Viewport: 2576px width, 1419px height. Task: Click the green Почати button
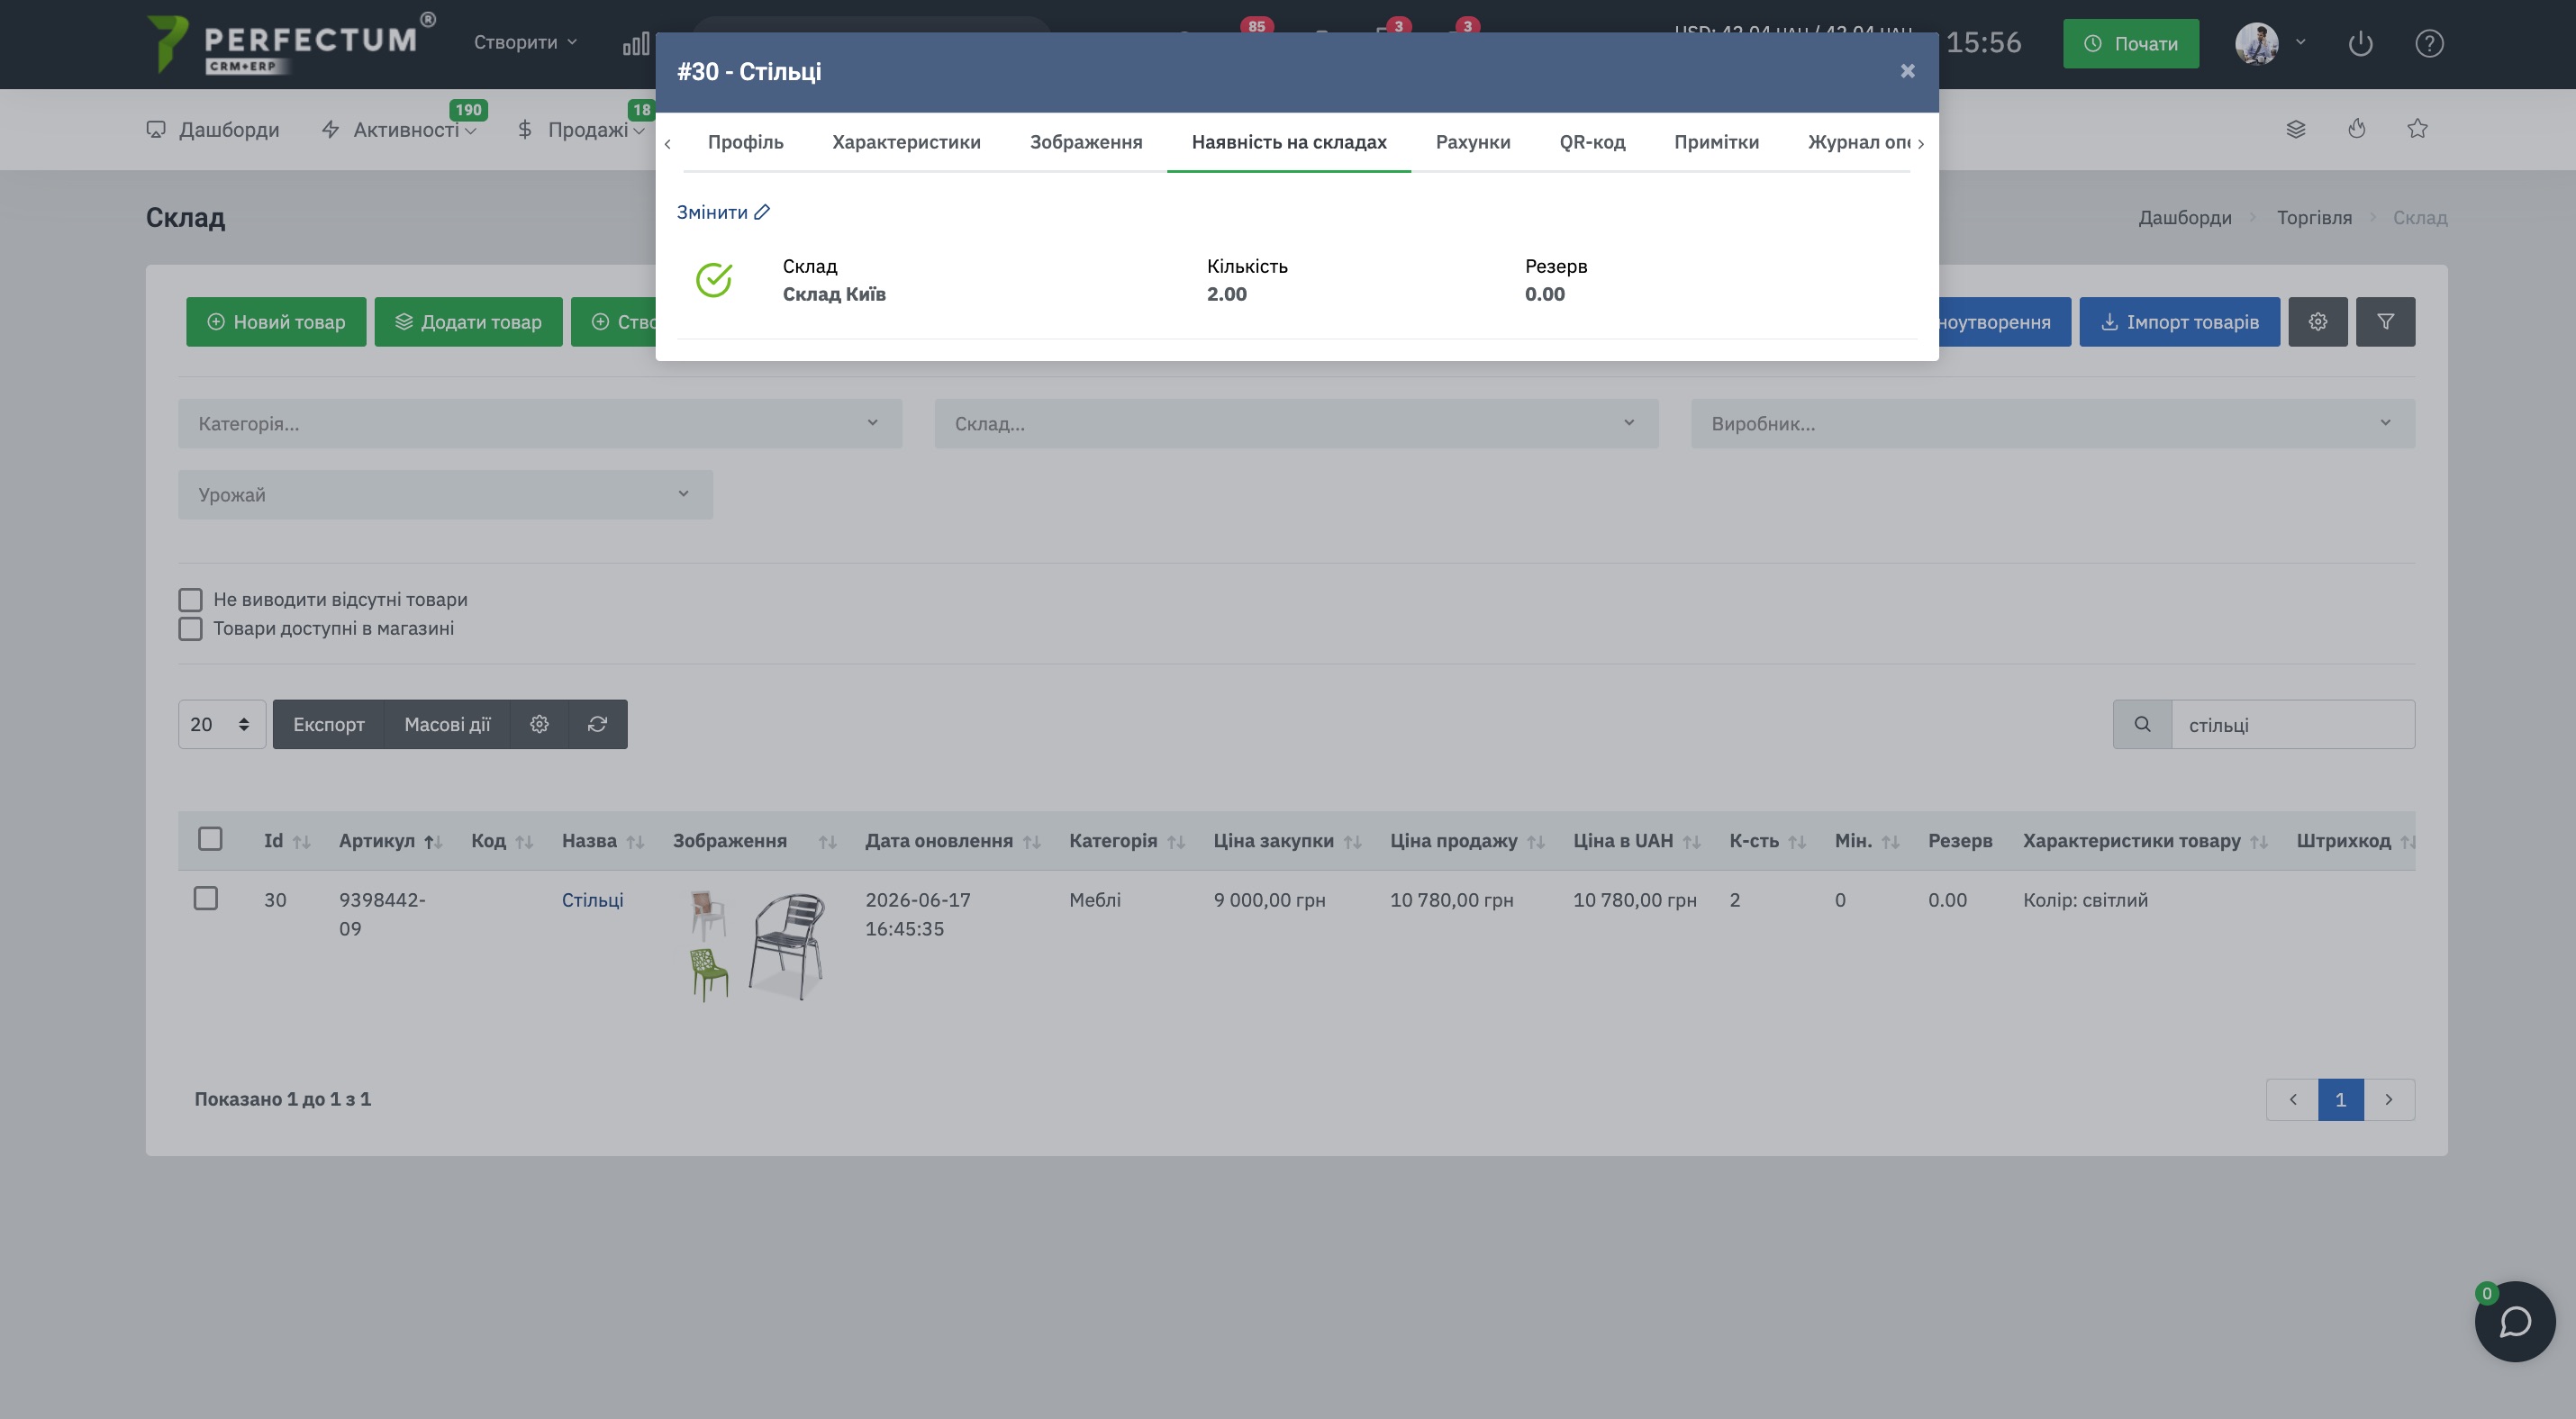(2130, 44)
